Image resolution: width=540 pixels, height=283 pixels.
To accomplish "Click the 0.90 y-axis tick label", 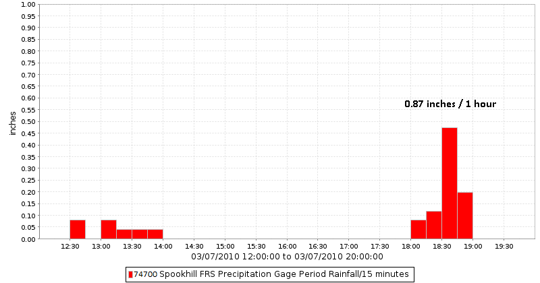I will tap(28, 28).
